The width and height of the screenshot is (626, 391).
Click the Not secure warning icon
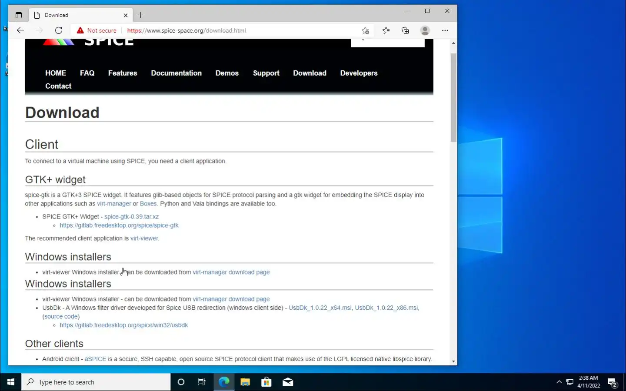point(80,30)
